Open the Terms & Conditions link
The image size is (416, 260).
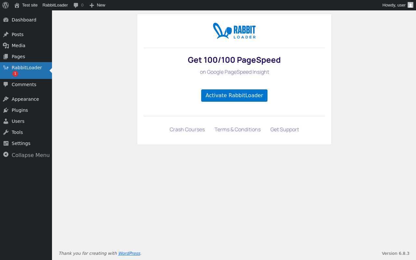pyautogui.click(x=238, y=129)
